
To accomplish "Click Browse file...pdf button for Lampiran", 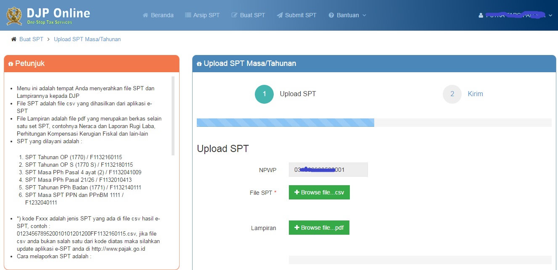I will pos(319,228).
